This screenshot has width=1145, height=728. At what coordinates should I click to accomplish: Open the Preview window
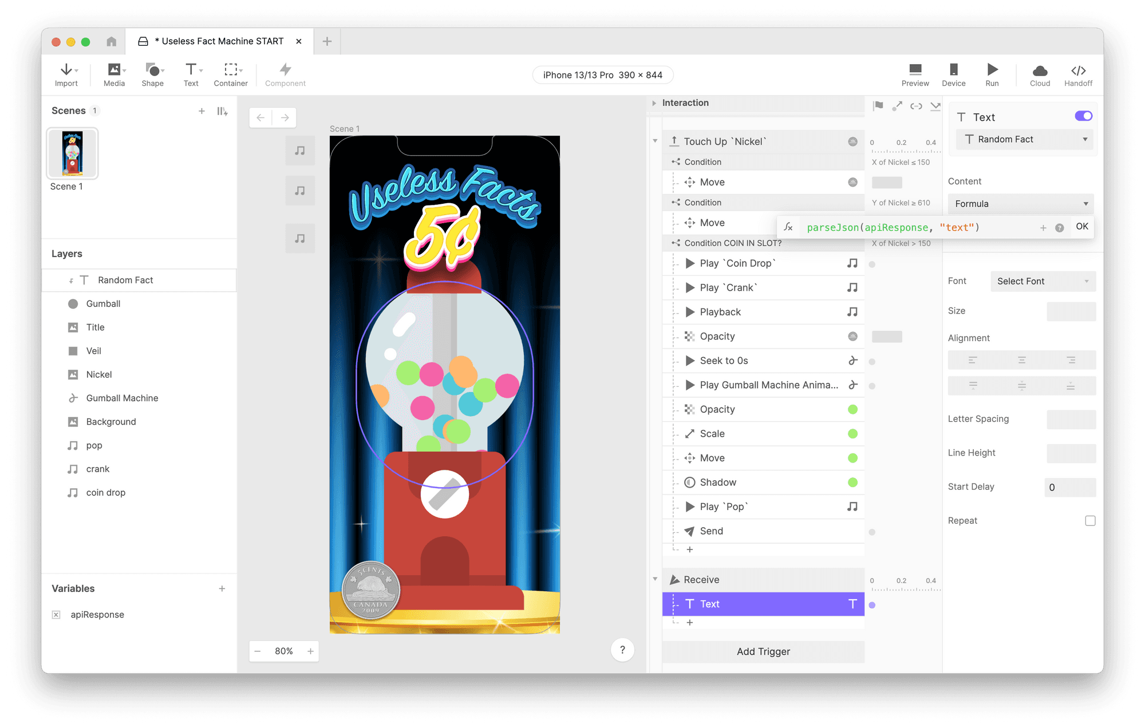tap(915, 75)
